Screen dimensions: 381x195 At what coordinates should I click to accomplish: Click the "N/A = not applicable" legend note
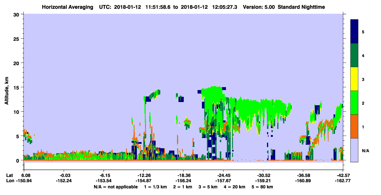pyautogui.click(x=116, y=187)
